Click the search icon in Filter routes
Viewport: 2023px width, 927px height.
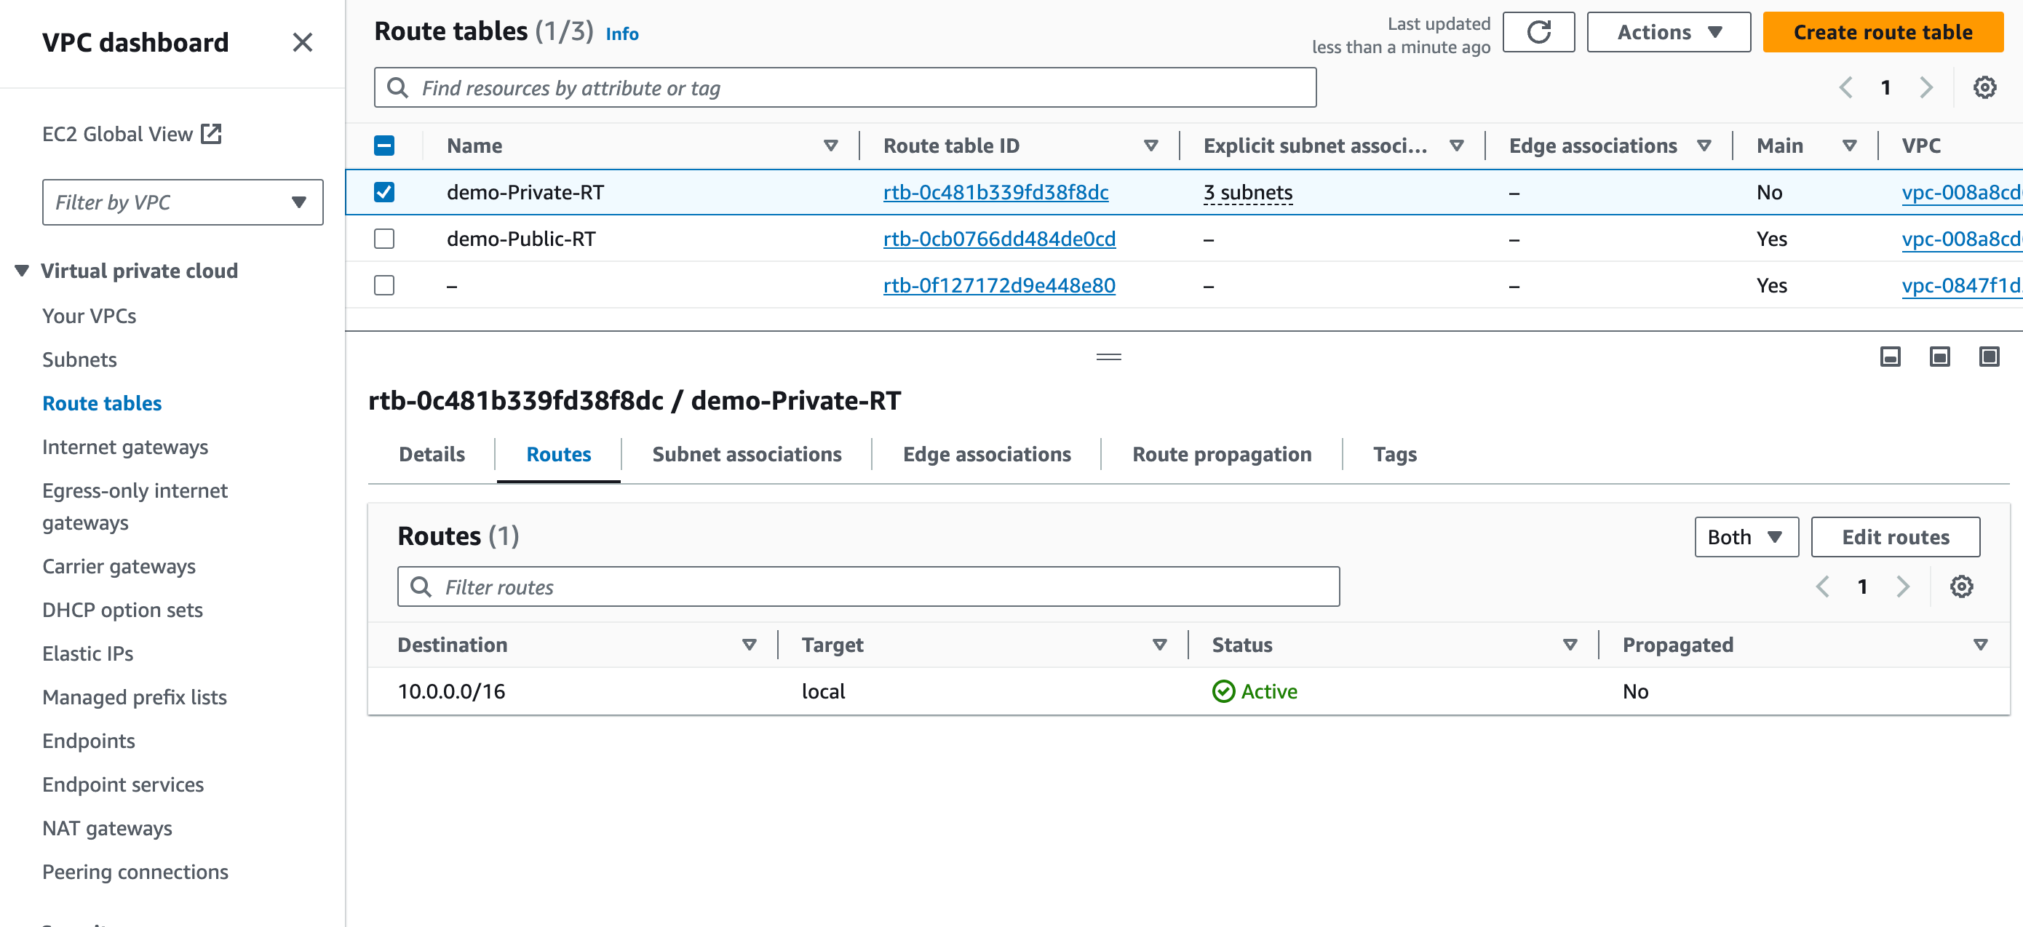pos(421,586)
